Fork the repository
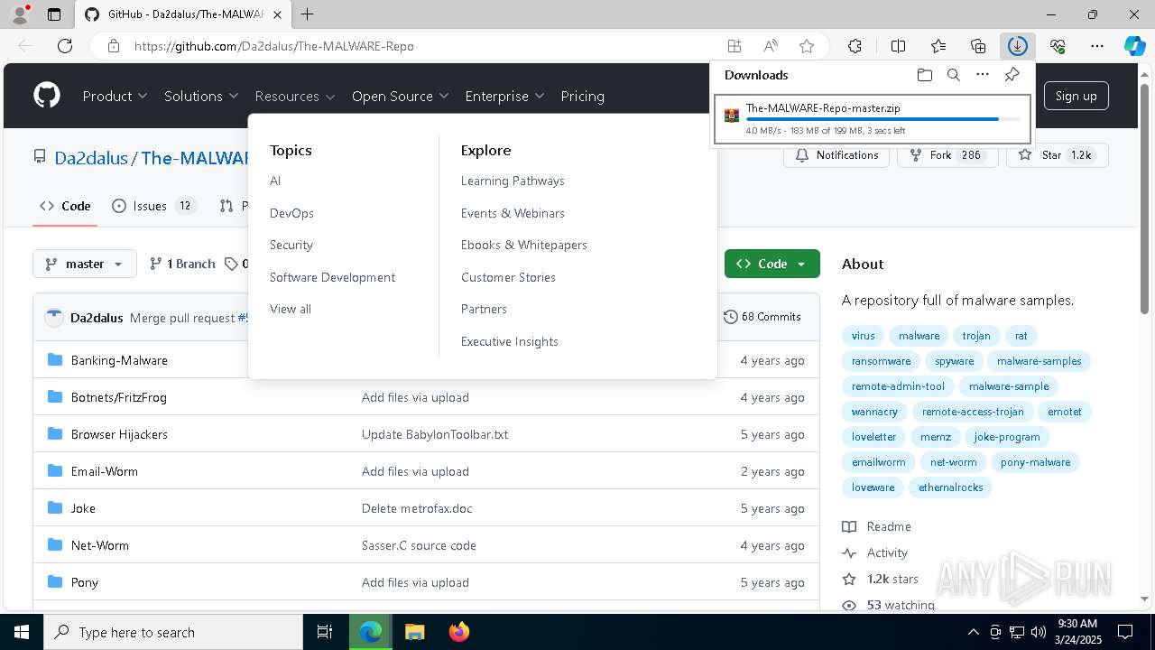The height and width of the screenshot is (650, 1155). [947, 155]
